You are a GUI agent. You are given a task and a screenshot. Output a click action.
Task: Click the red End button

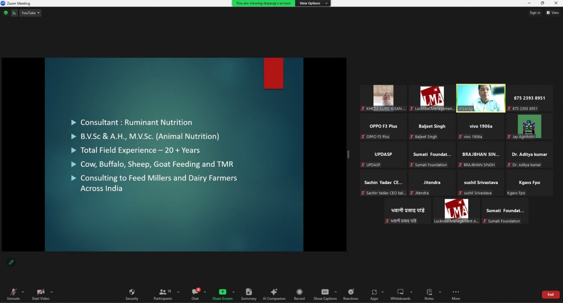[550, 295]
